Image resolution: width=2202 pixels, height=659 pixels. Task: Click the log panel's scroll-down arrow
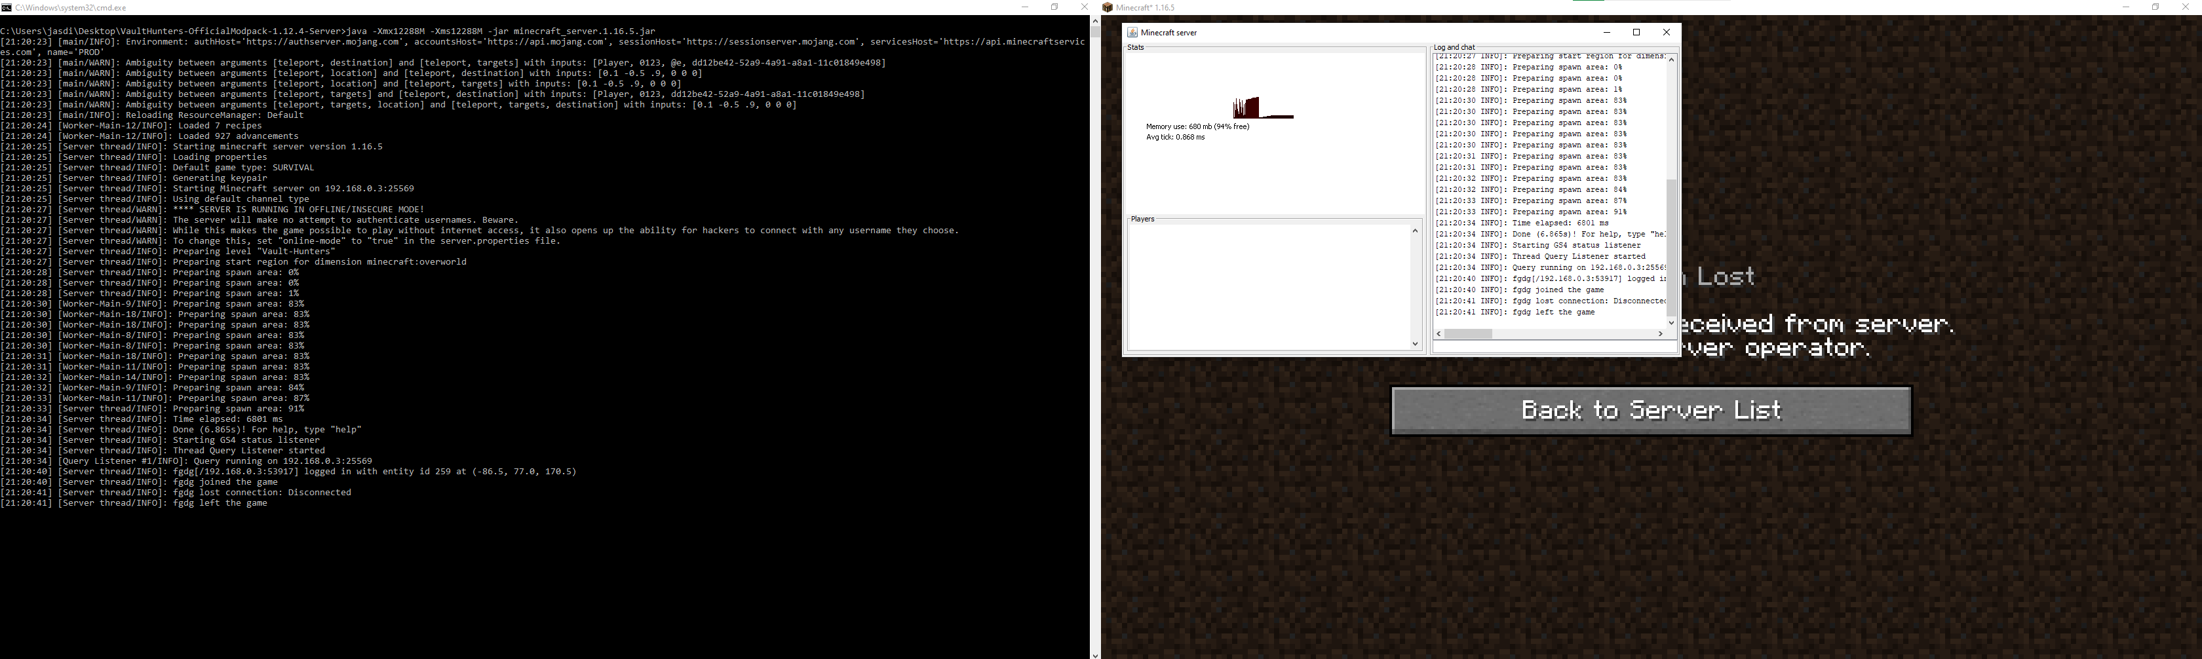[x=1671, y=322]
